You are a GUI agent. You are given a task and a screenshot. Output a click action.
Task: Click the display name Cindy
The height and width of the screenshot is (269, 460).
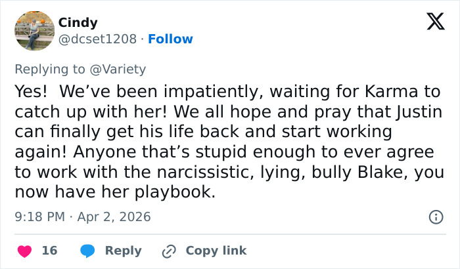click(x=78, y=23)
